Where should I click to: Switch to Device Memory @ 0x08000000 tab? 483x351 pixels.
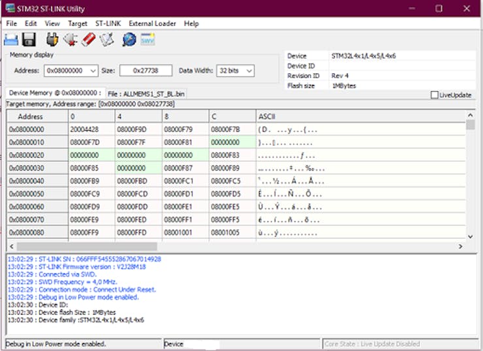click(55, 93)
